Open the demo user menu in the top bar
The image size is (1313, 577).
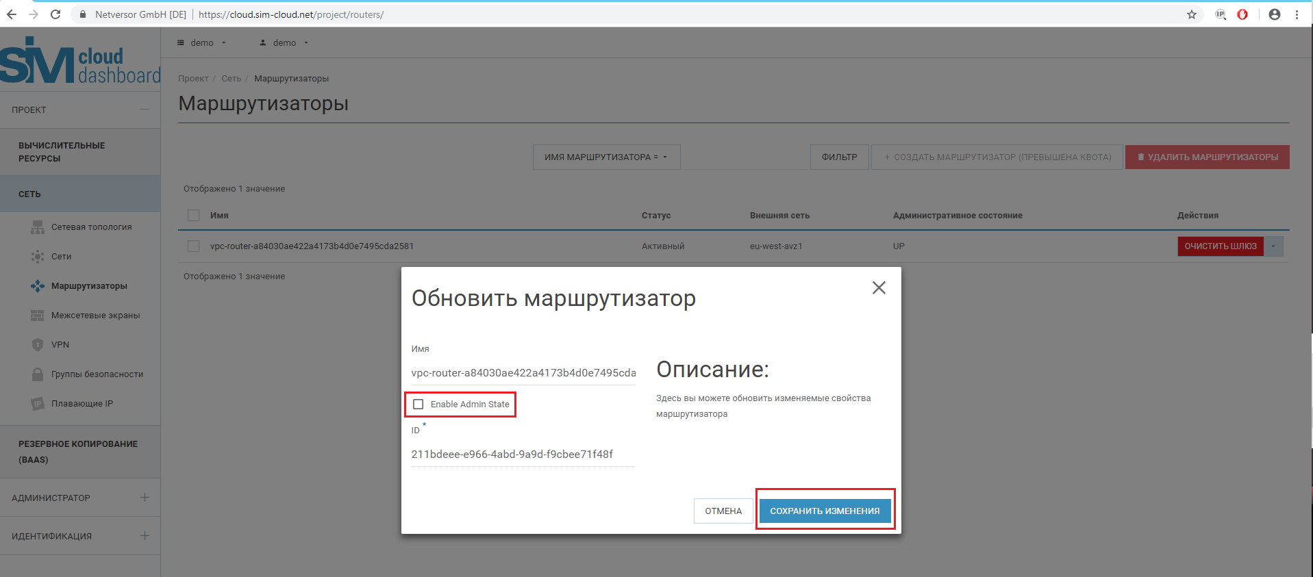tap(284, 43)
